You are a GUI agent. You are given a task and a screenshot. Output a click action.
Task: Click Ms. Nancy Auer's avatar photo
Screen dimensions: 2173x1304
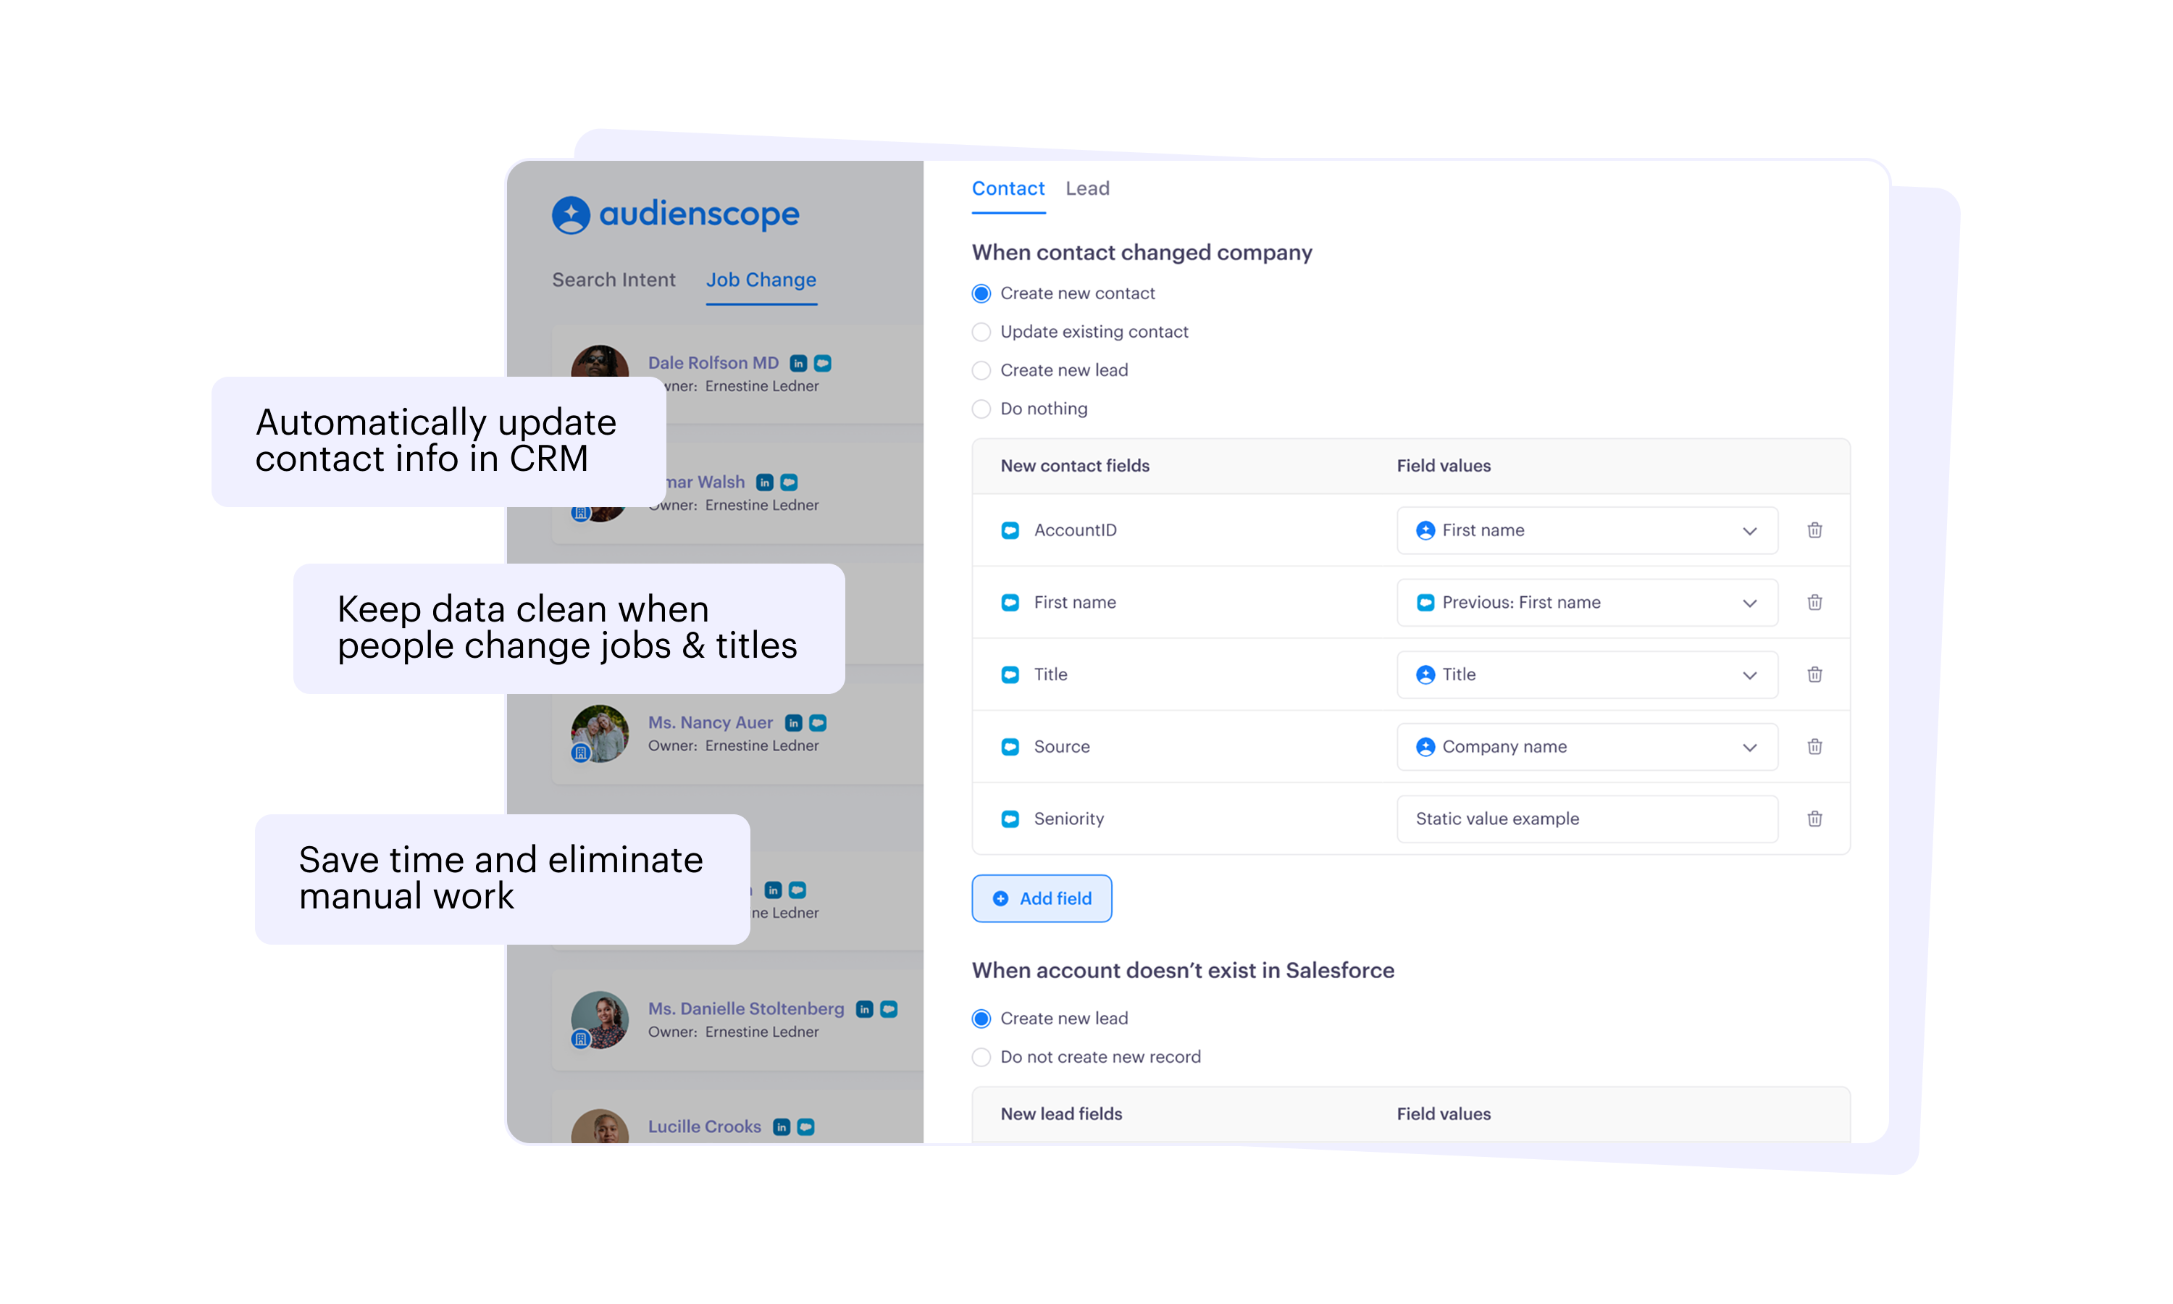(x=599, y=733)
